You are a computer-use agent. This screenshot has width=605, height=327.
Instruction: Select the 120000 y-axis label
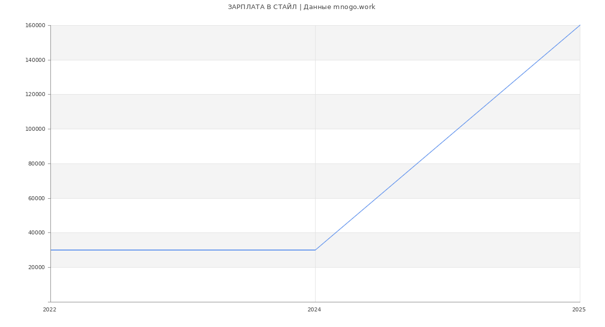(x=36, y=95)
